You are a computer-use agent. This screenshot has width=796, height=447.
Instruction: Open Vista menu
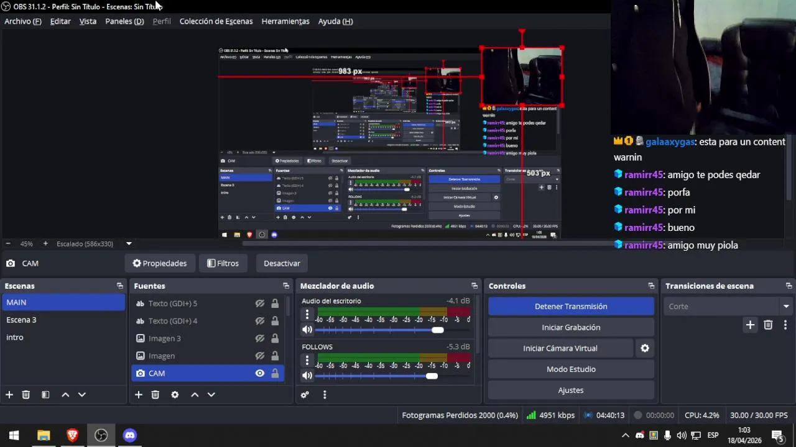(x=88, y=21)
